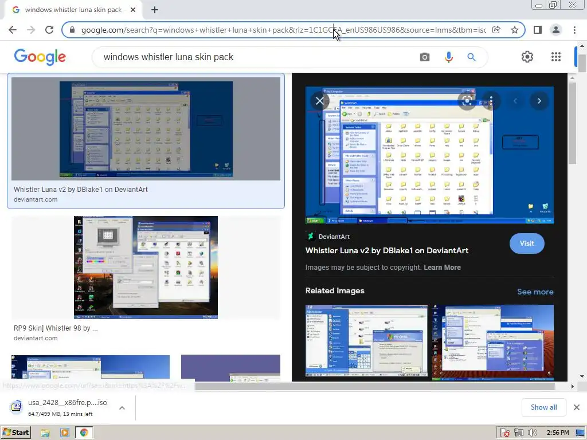Close the image preview panel
The height and width of the screenshot is (440, 587).
(320, 101)
